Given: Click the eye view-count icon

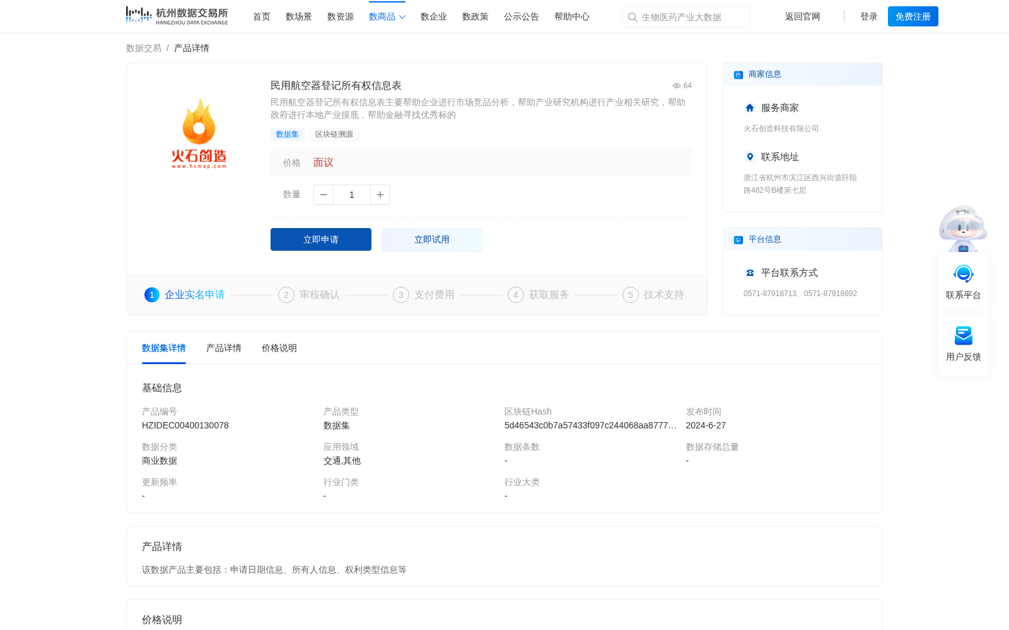Looking at the screenshot, I should pyautogui.click(x=677, y=86).
